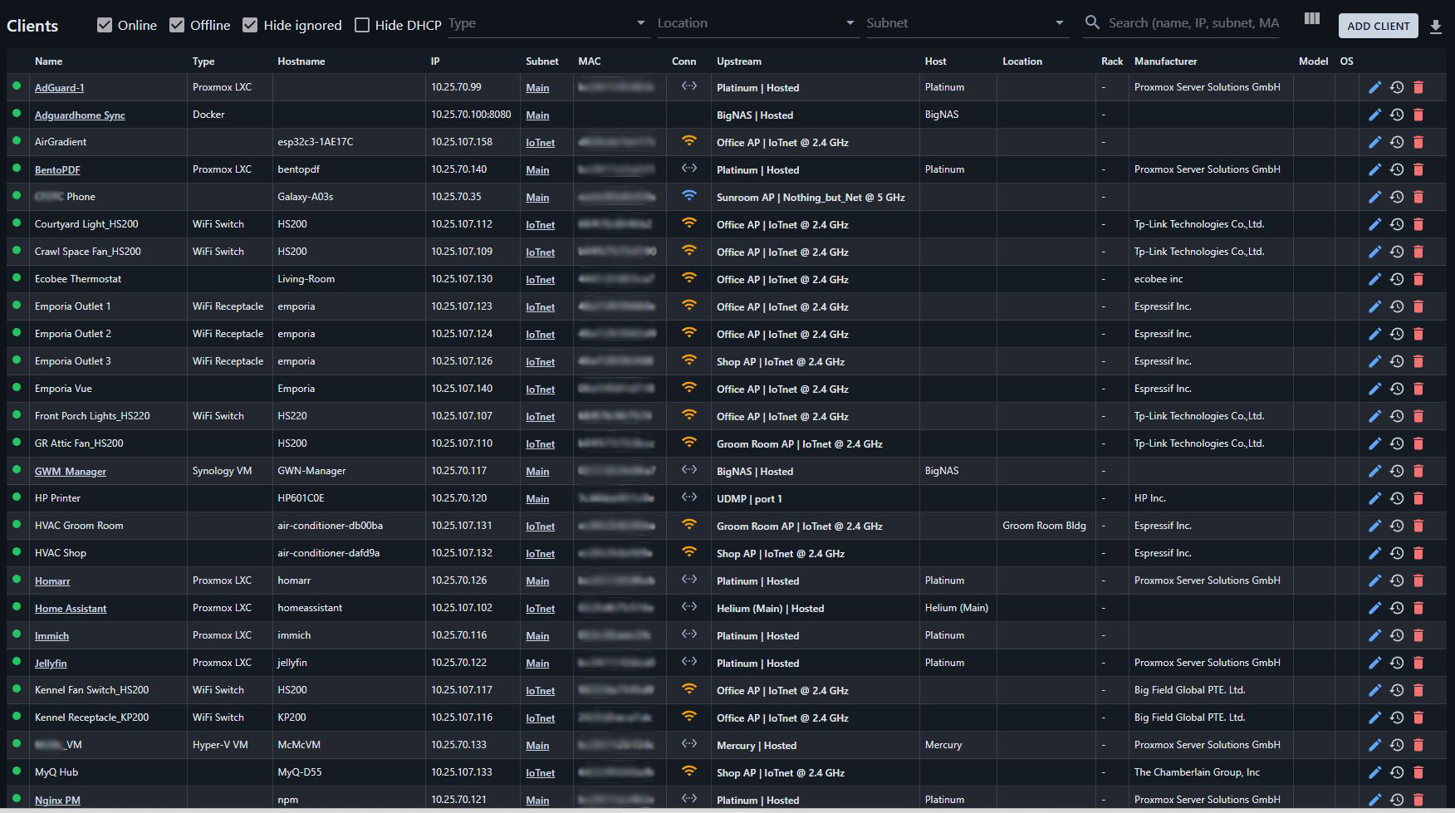
Task: Toggle the Offline checkbox
Action: [x=177, y=25]
